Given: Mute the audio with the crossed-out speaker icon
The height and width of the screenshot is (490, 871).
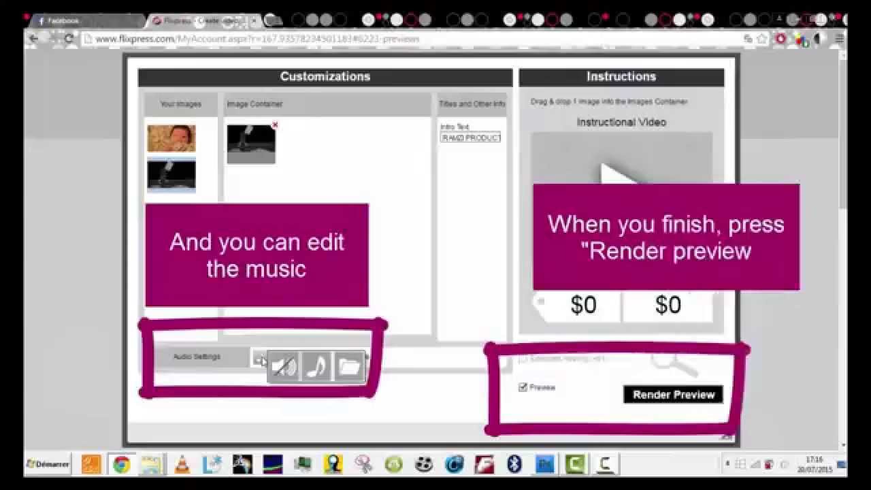Looking at the screenshot, I should coord(284,367).
